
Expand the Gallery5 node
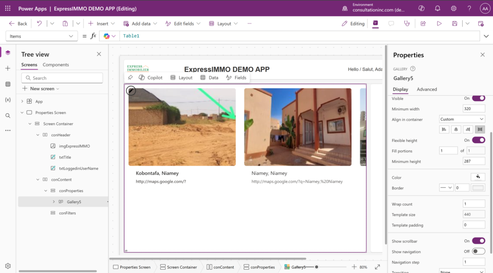pyautogui.click(x=53, y=202)
